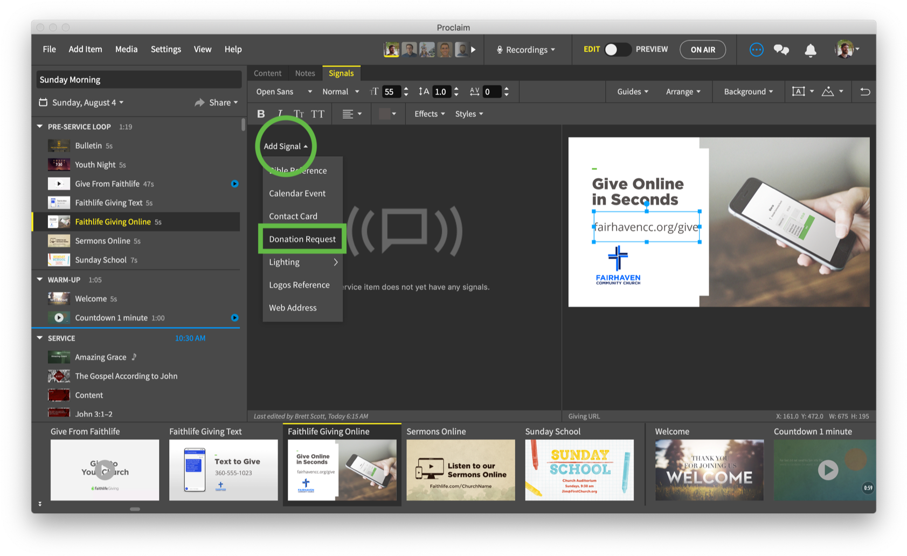Select Web Address signal
907x556 pixels.
click(x=293, y=308)
